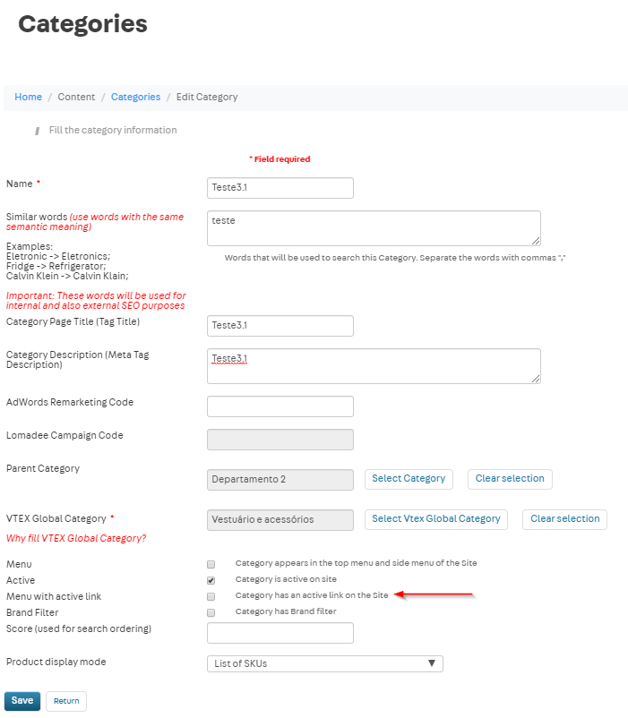Open the Why fill VTEX Global Category link
The width and height of the screenshot is (628, 718).
tap(76, 538)
